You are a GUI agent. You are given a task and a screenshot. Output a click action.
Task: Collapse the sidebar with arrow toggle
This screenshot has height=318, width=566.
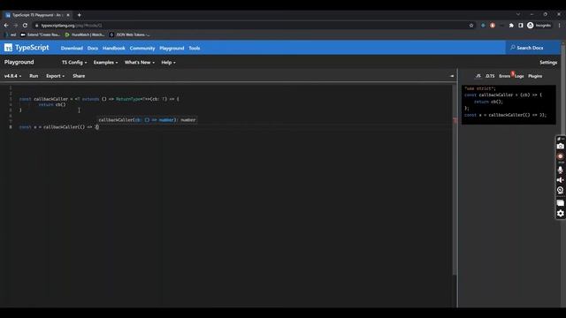[x=452, y=76]
